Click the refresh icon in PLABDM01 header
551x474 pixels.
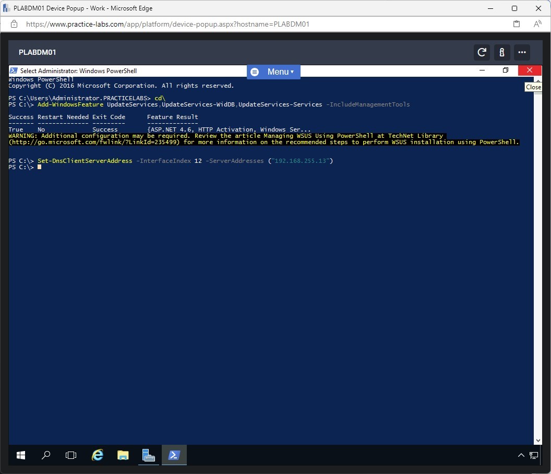482,52
